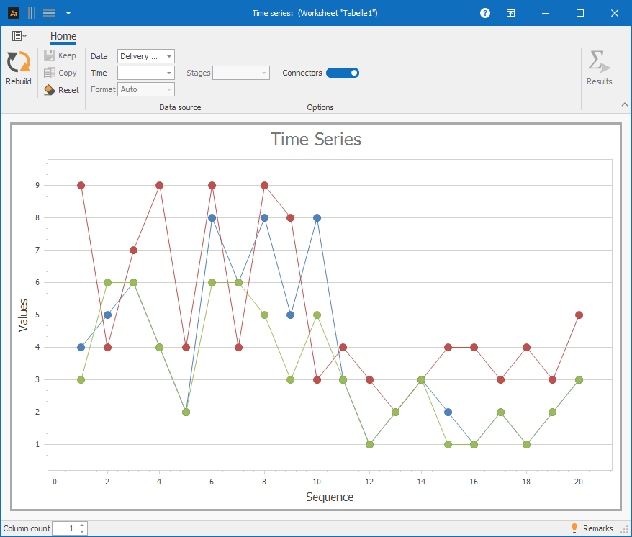Click the Time Series chart title
Image resolution: width=632 pixels, height=537 pixels.
(x=316, y=139)
